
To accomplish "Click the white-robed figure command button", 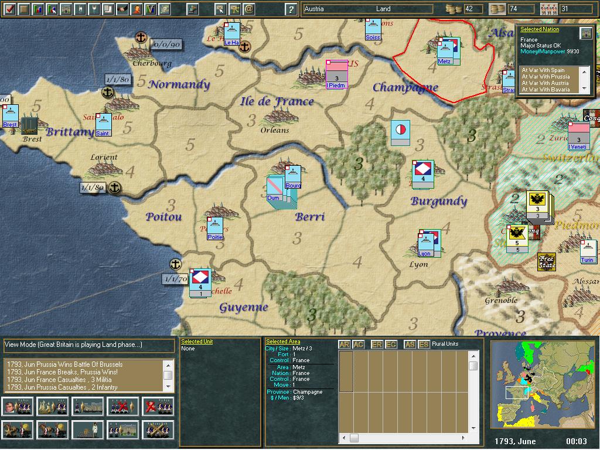I will [x=88, y=429].
